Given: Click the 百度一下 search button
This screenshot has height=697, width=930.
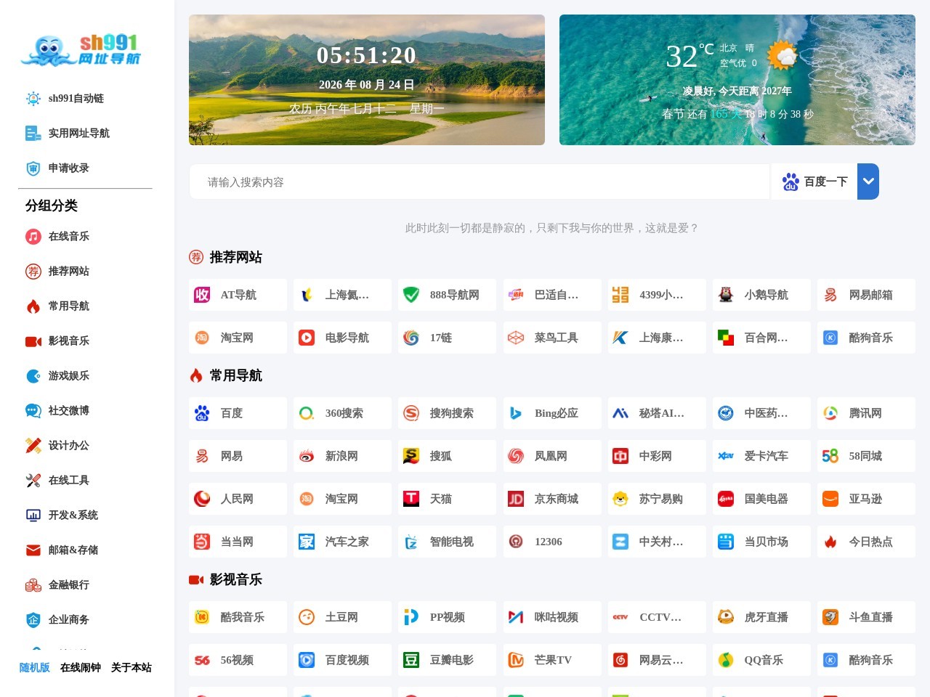Looking at the screenshot, I should (x=814, y=182).
